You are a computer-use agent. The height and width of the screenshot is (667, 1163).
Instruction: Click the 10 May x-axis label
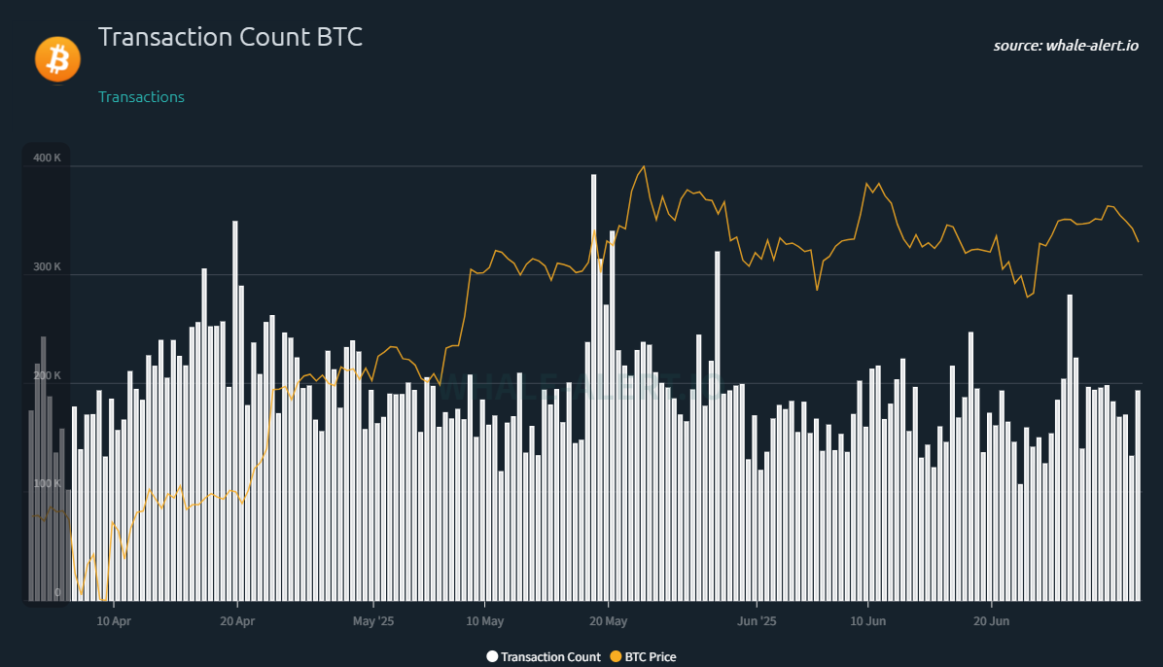tap(485, 621)
